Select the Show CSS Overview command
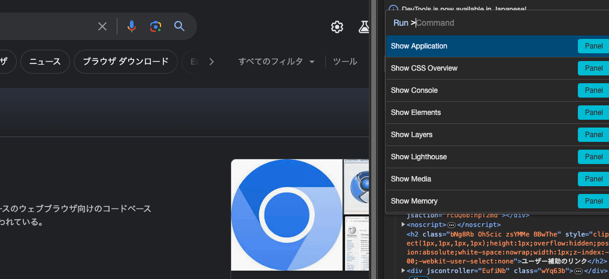The image size is (609, 279). coord(497,68)
